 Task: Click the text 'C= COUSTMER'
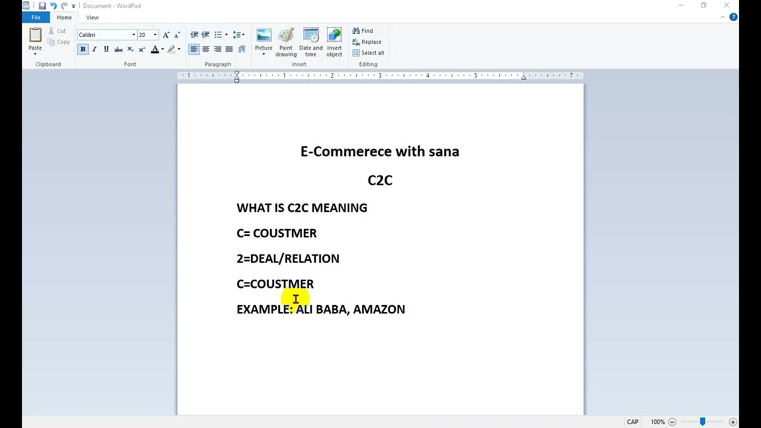[x=276, y=233]
